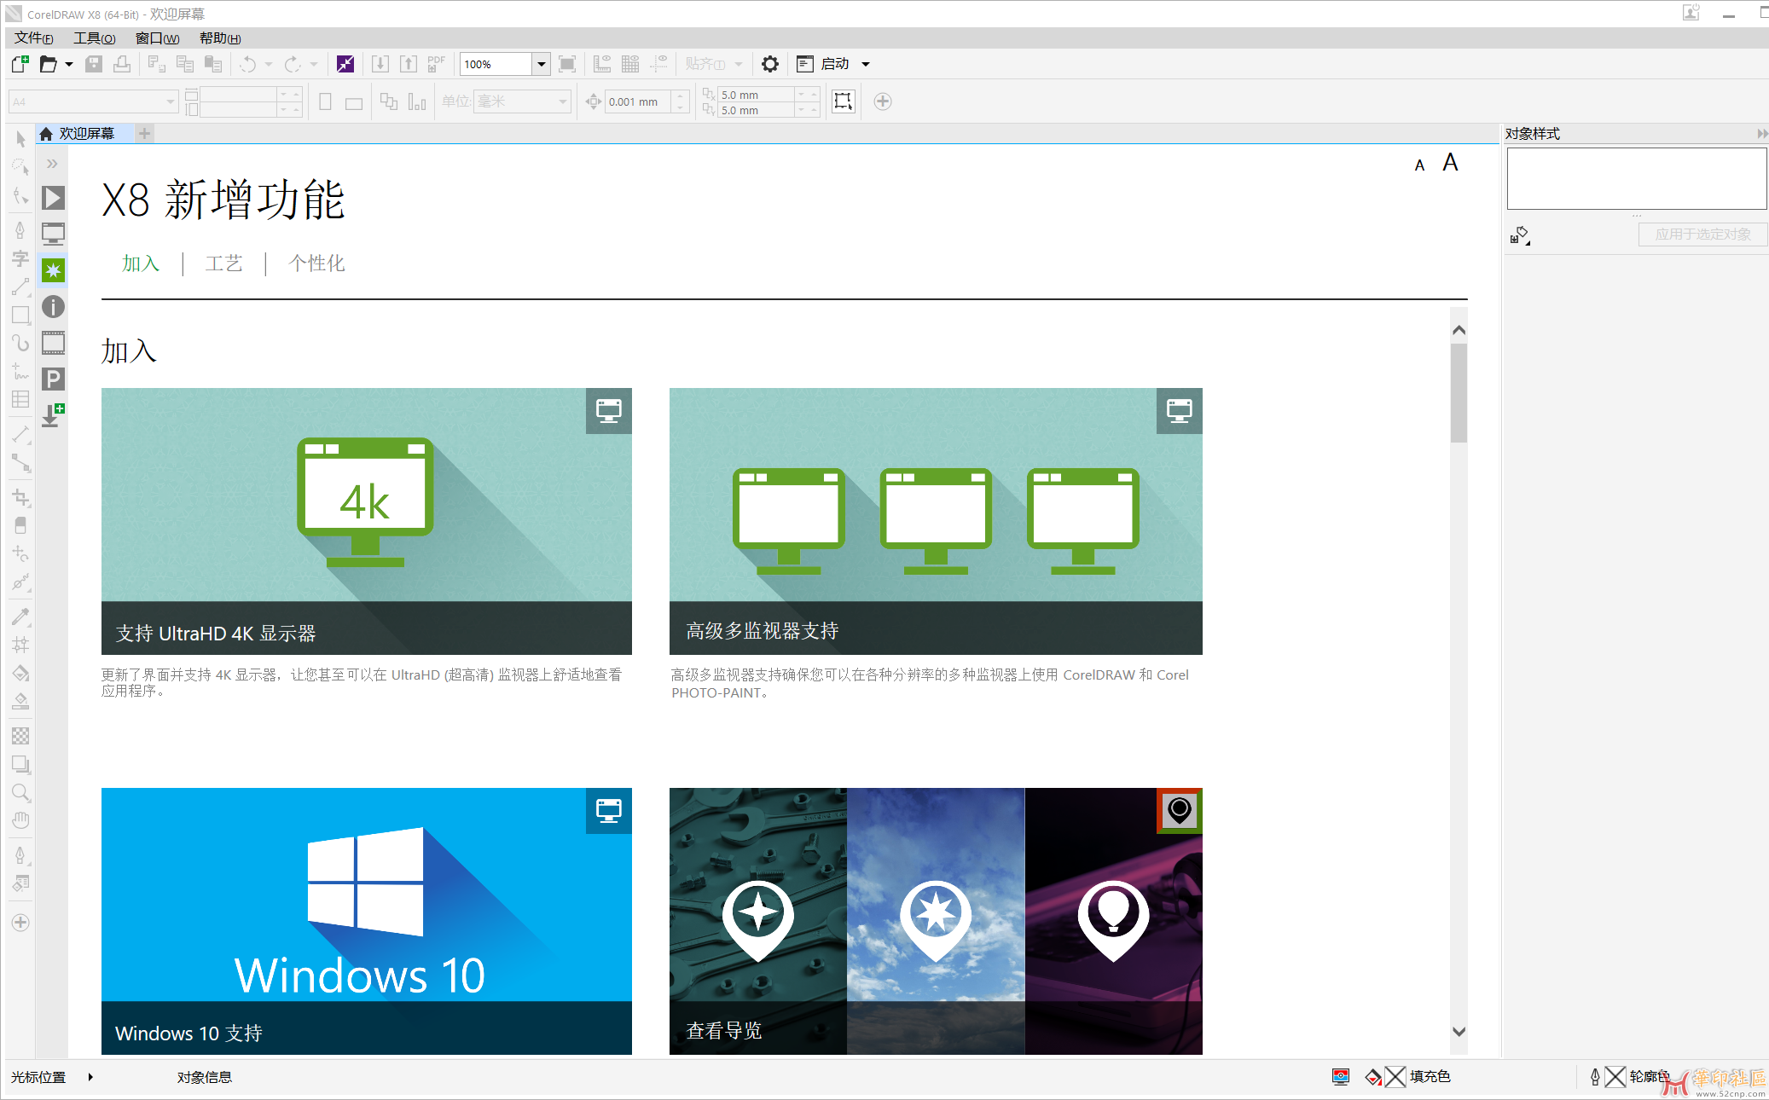Select the Zoom tool magnifier
The width and height of the screenshot is (1769, 1100).
[x=20, y=793]
